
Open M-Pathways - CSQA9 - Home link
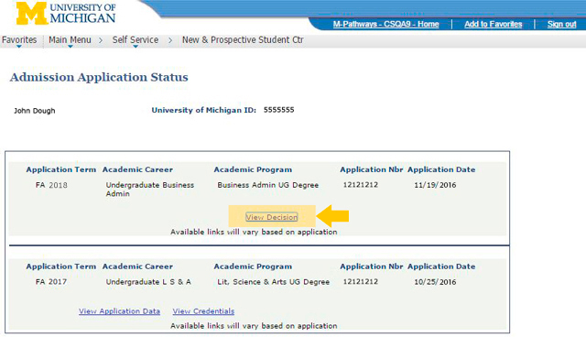[x=385, y=24]
